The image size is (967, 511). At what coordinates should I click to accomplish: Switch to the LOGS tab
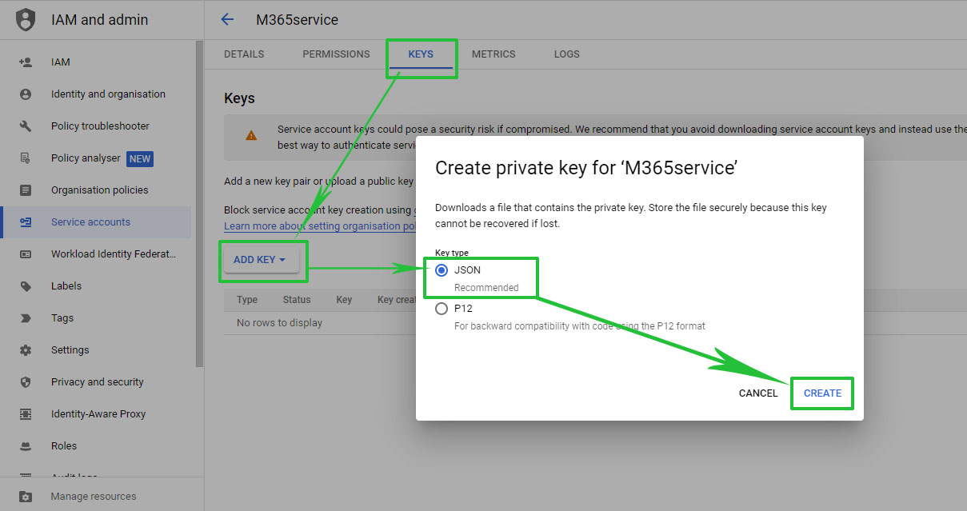tap(567, 54)
